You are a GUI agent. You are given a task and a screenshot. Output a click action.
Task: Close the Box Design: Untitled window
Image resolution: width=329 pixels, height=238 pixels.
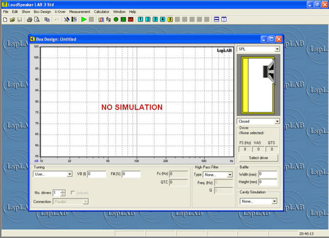pos(279,39)
